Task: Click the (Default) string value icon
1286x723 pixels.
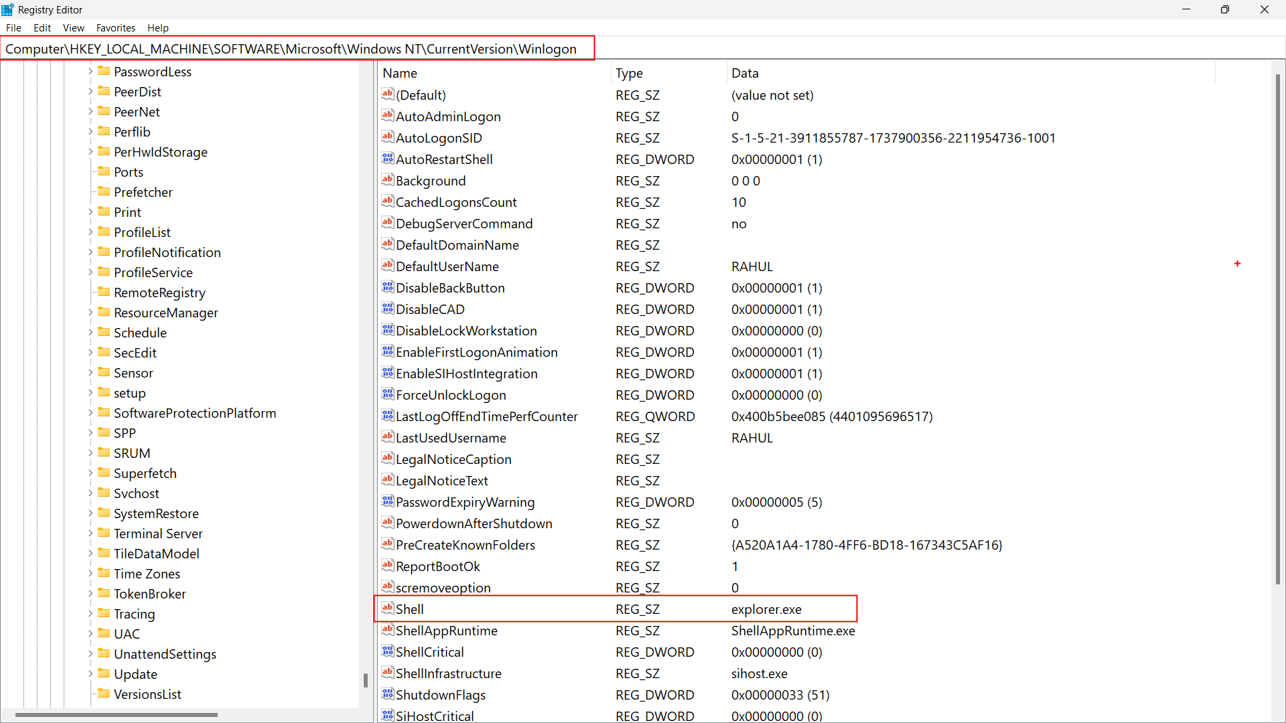Action: click(x=388, y=94)
